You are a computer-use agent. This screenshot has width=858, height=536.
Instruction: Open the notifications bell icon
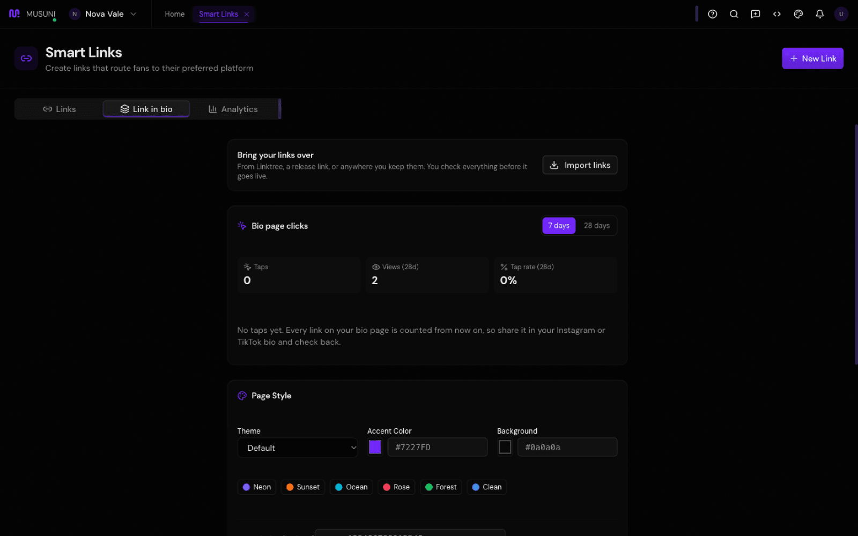point(819,14)
